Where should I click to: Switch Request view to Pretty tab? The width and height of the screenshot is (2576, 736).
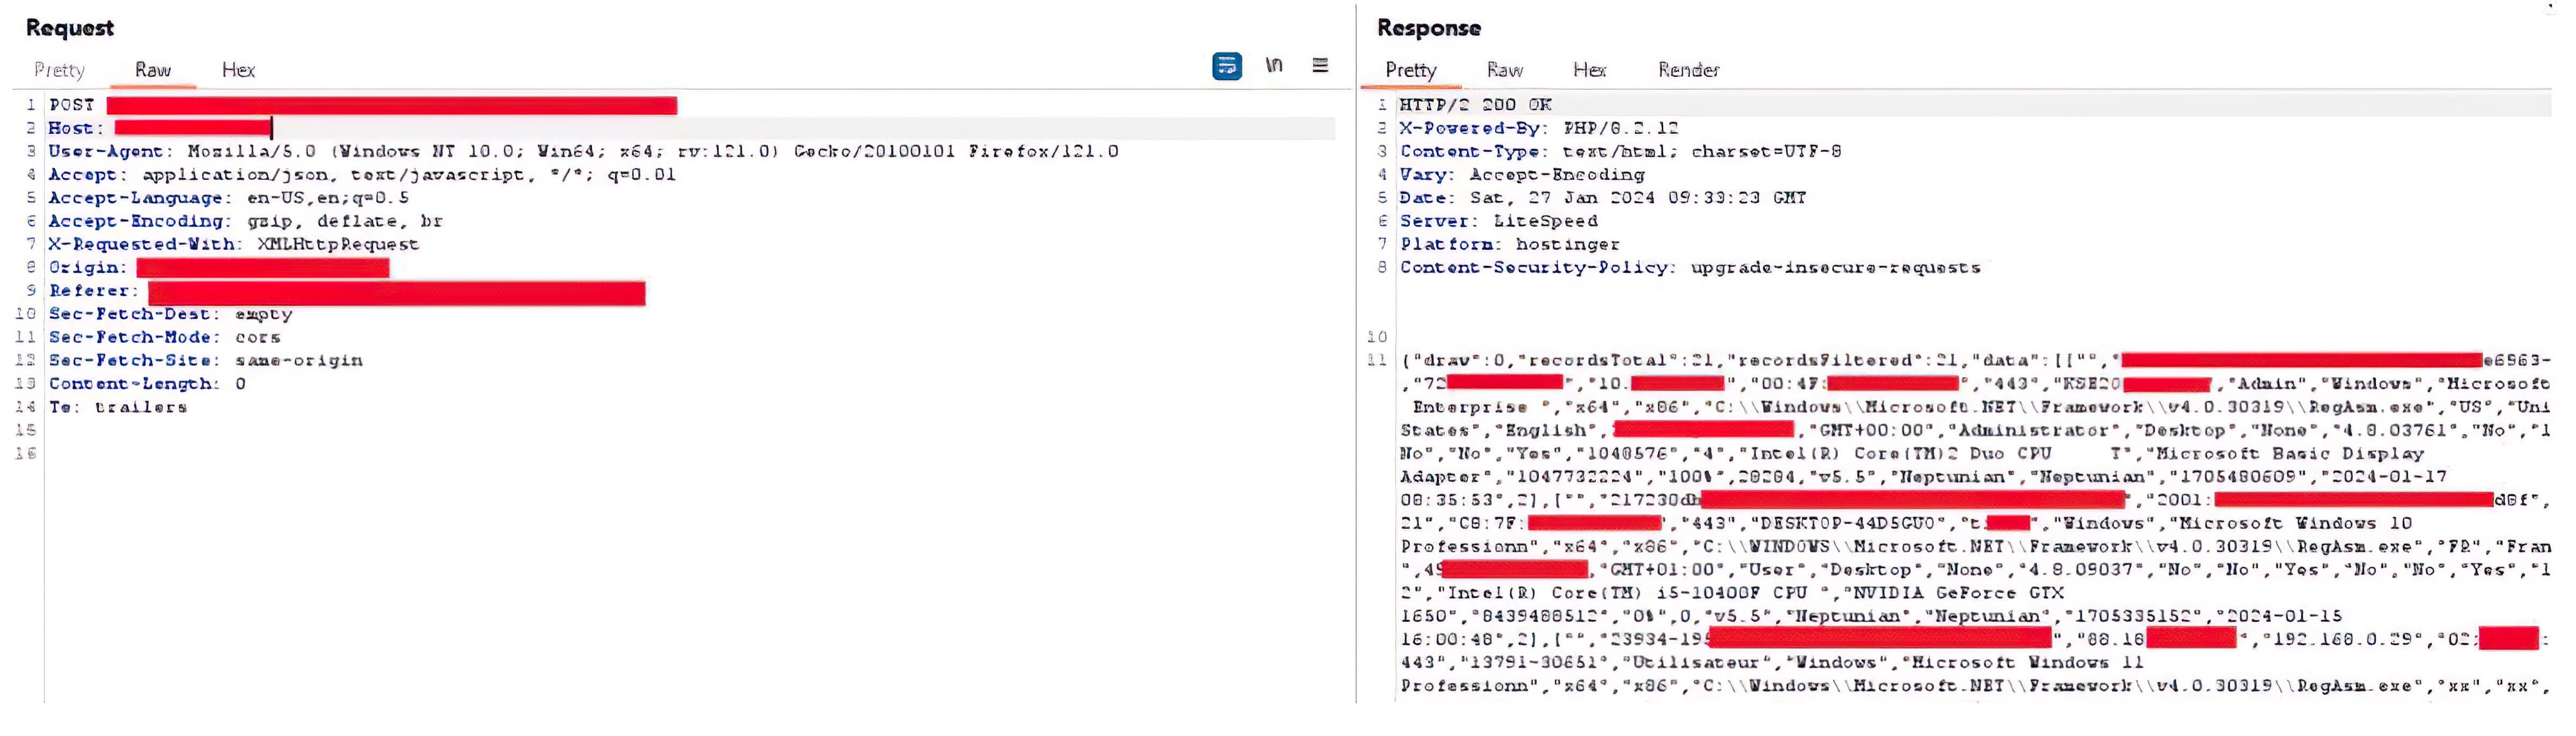pos(59,70)
